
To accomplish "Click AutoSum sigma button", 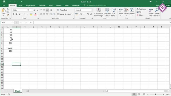I will [141, 9].
